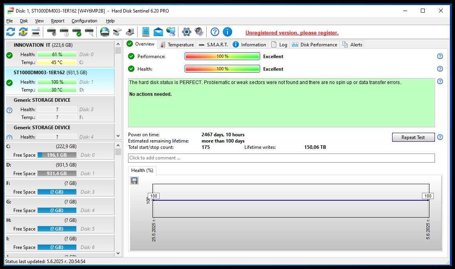
Task: Select the Generic STORAGE DEVICE Disk 4 entry
Action: (60, 132)
